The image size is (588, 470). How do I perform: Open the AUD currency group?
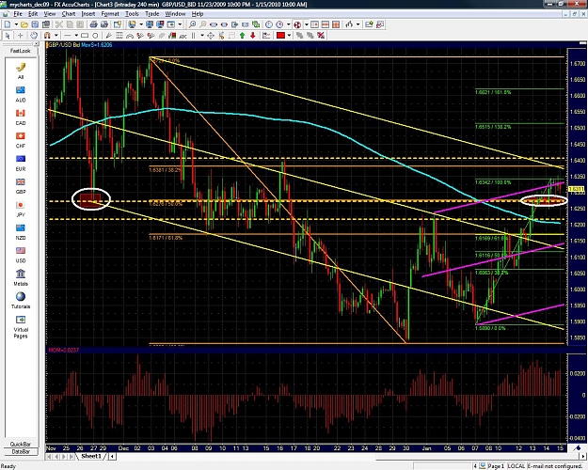point(21,94)
